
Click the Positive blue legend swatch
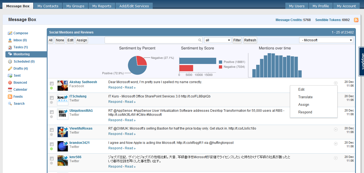221,62
